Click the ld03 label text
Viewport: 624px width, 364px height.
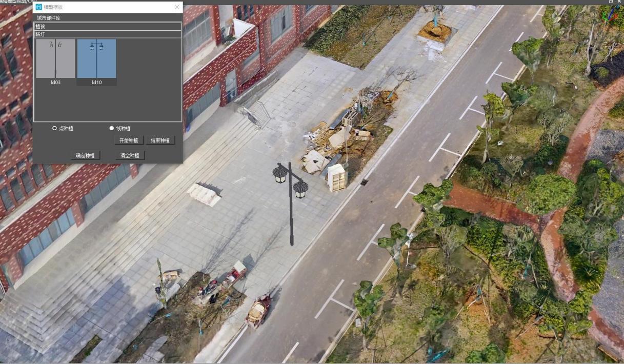pos(55,82)
